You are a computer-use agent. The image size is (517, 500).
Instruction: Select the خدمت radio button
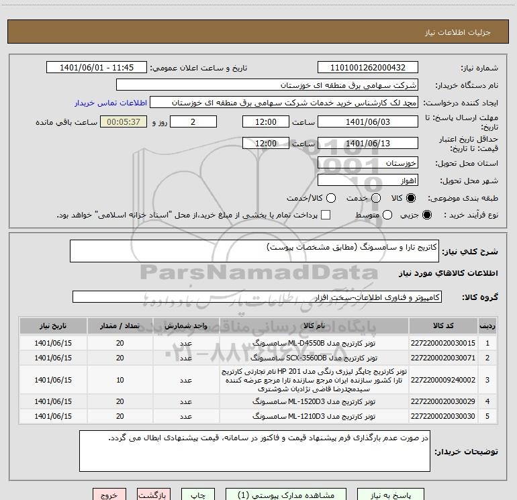click(x=376, y=198)
